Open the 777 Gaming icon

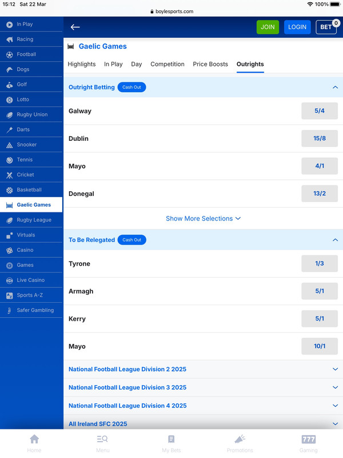click(x=309, y=439)
